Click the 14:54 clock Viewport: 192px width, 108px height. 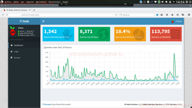[x=180, y=2]
